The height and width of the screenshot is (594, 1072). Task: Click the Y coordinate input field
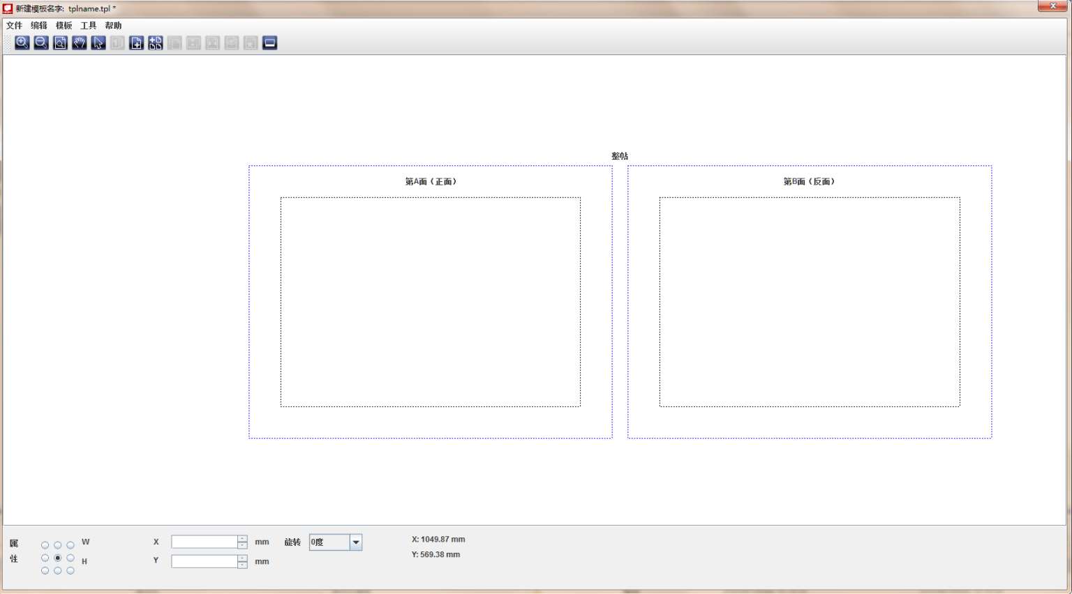[204, 561]
